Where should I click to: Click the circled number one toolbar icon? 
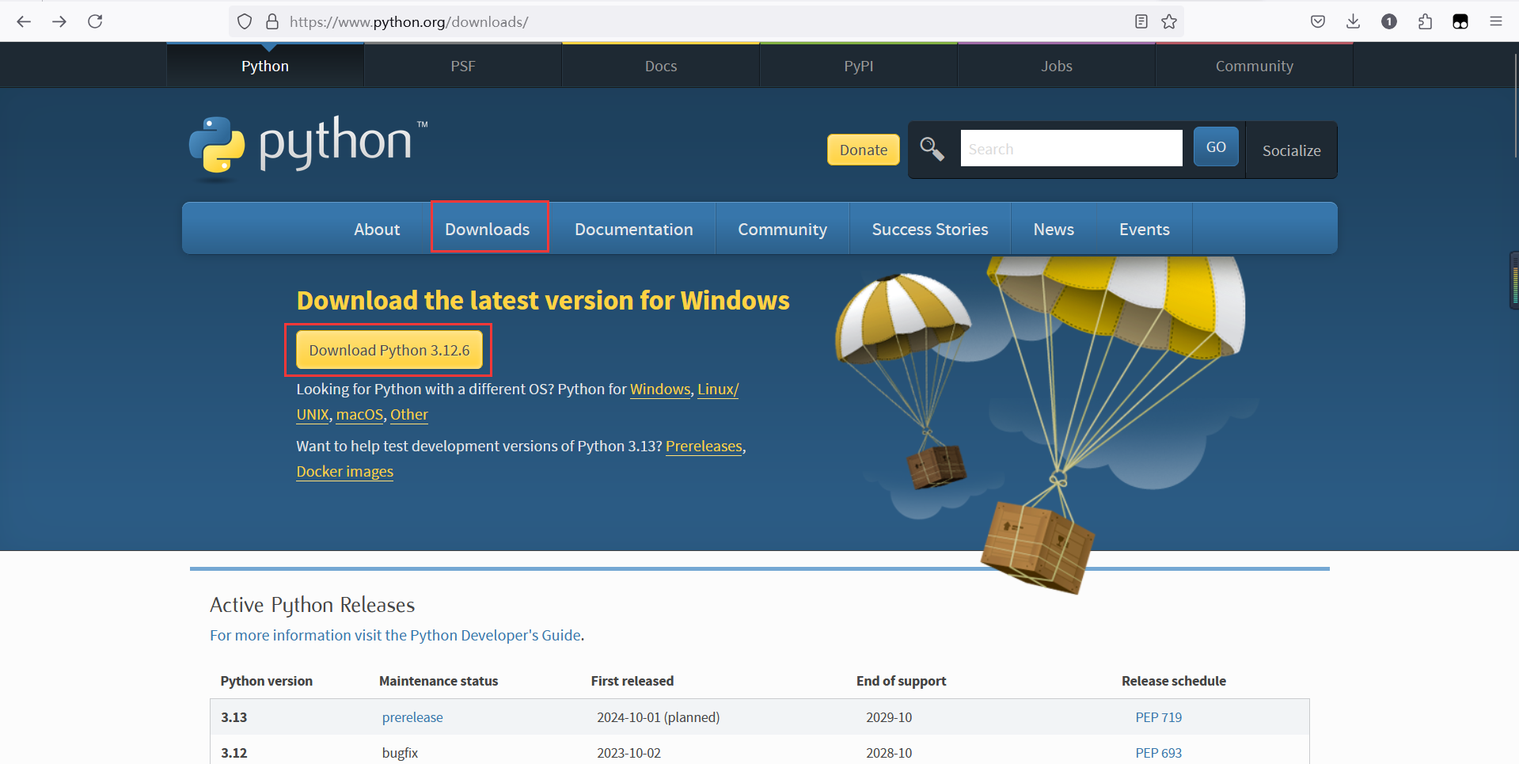pyautogui.click(x=1389, y=21)
